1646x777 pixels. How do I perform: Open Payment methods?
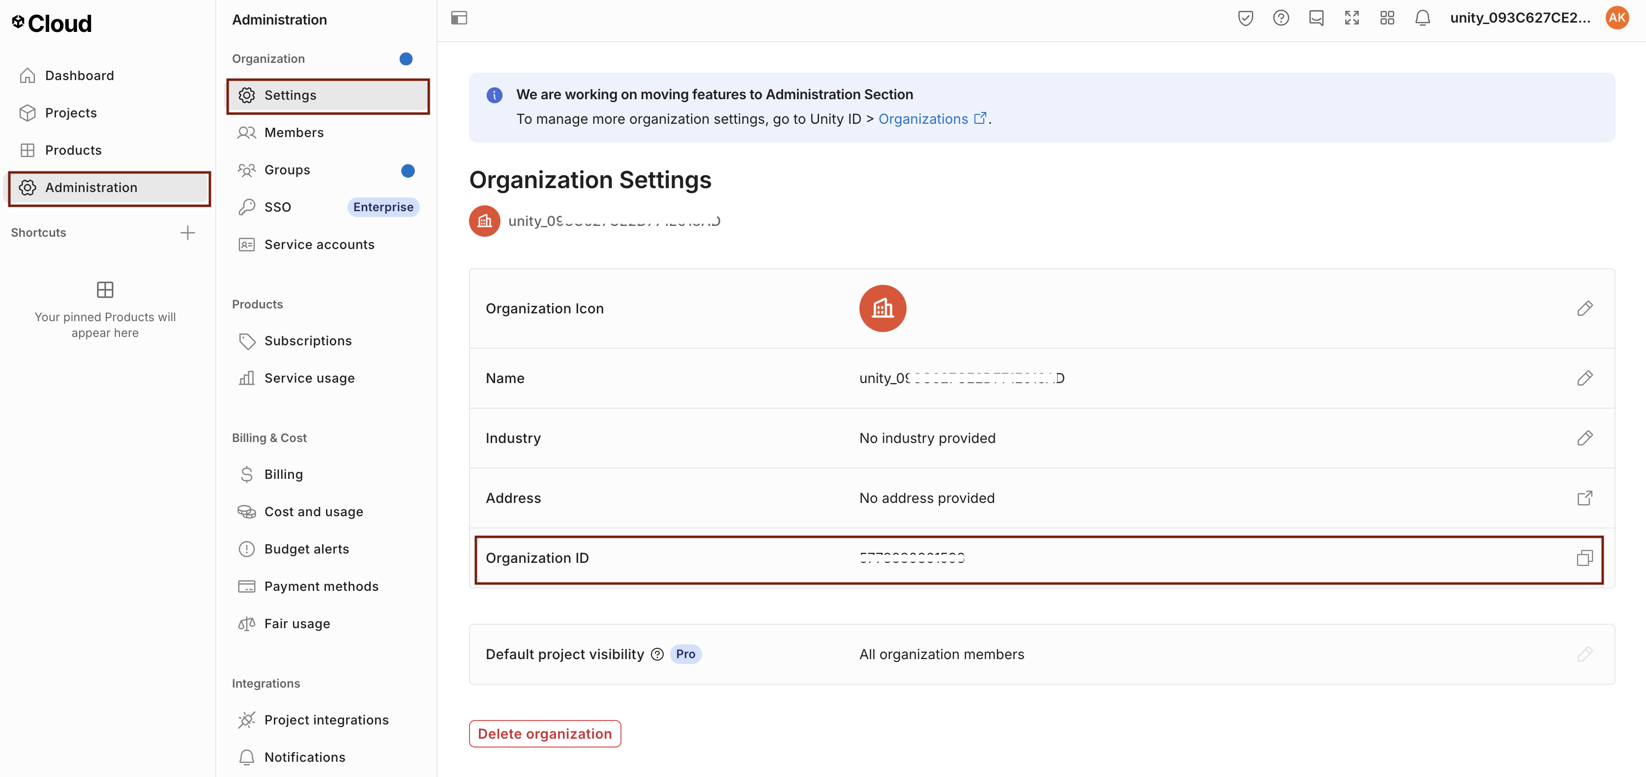tap(328, 587)
